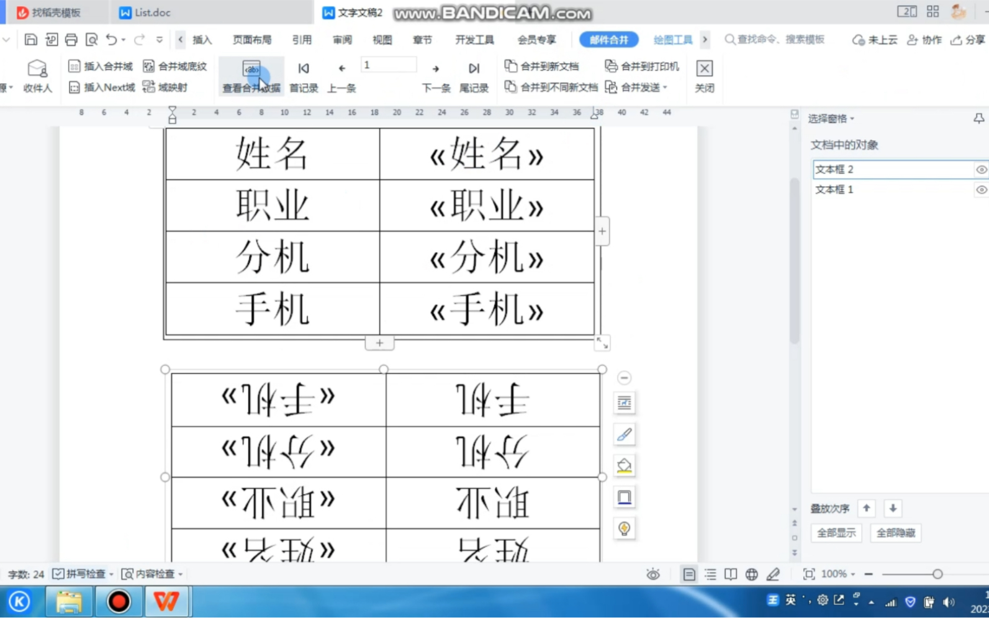Image resolution: width=989 pixels, height=618 pixels.
Task: Click the shape fill icon
Action: click(625, 466)
